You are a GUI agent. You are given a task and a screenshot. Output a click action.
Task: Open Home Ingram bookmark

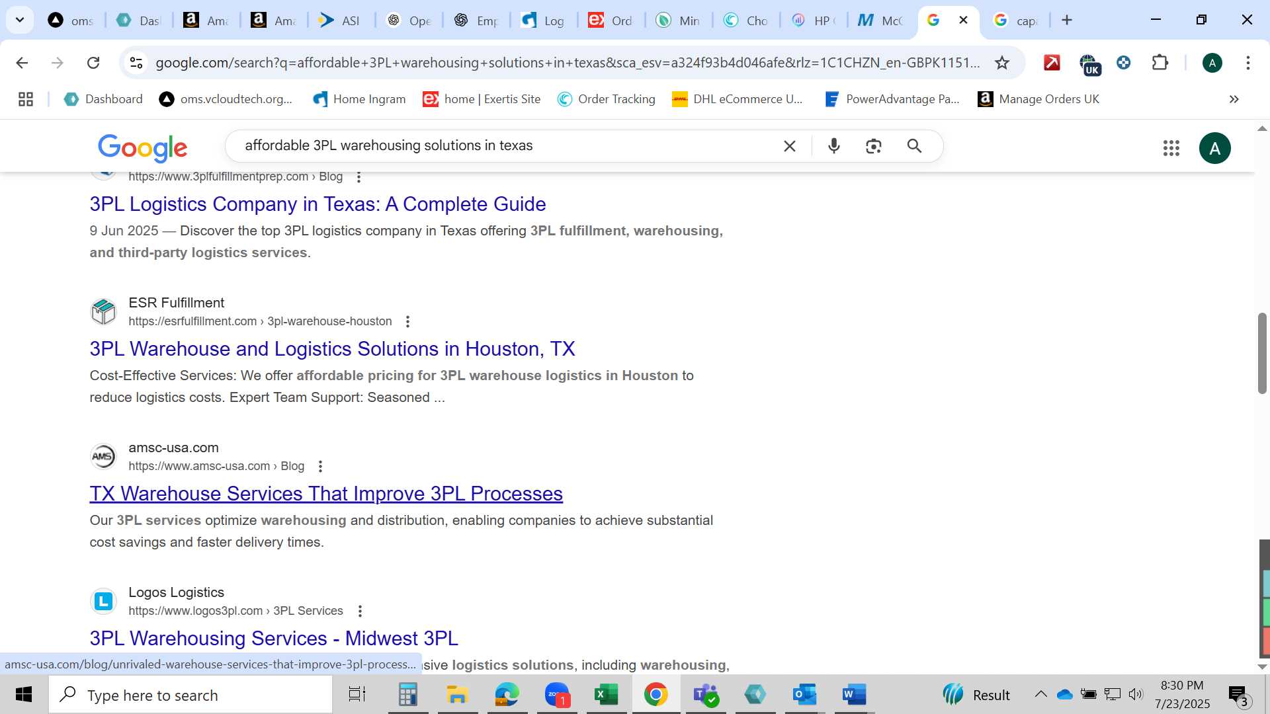point(359,99)
